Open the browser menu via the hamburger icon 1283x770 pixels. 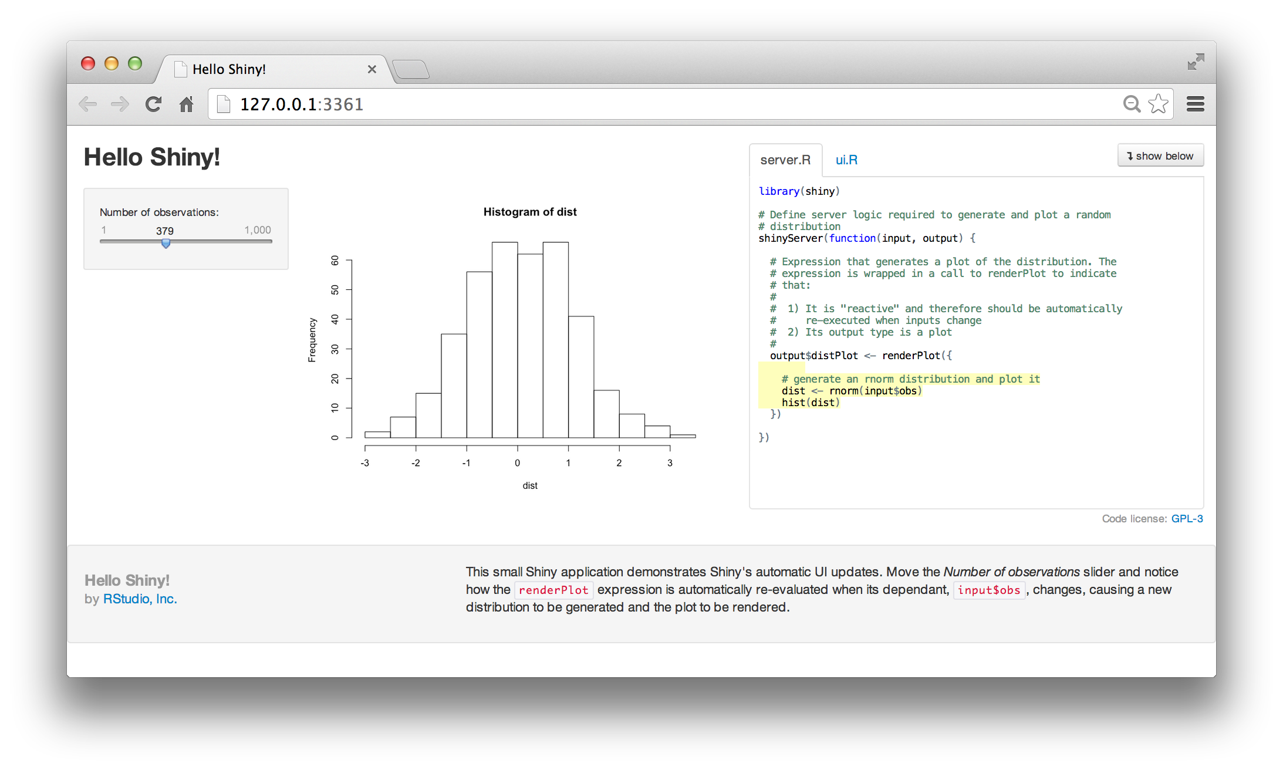(1195, 104)
